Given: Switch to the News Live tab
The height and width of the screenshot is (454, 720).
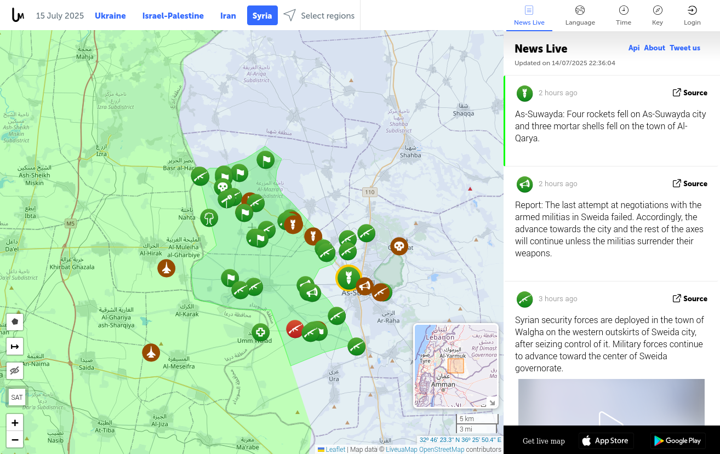Looking at the screenshot, I should 529,15.
